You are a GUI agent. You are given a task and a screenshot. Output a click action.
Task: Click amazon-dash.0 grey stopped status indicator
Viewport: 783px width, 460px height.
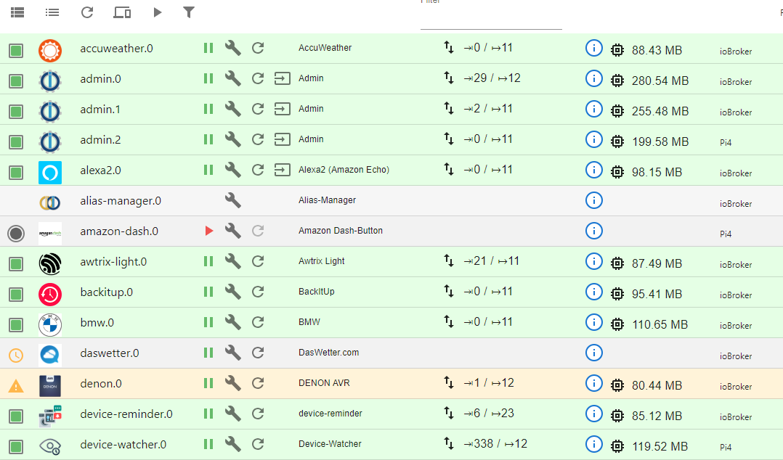[16, 233]
